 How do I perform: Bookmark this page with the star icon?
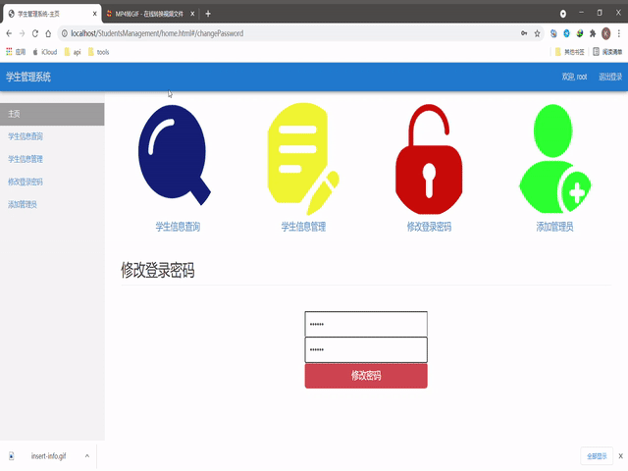537,33
